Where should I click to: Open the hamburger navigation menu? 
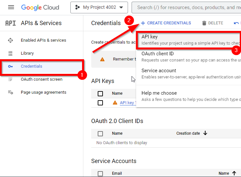tap(11, 7)
